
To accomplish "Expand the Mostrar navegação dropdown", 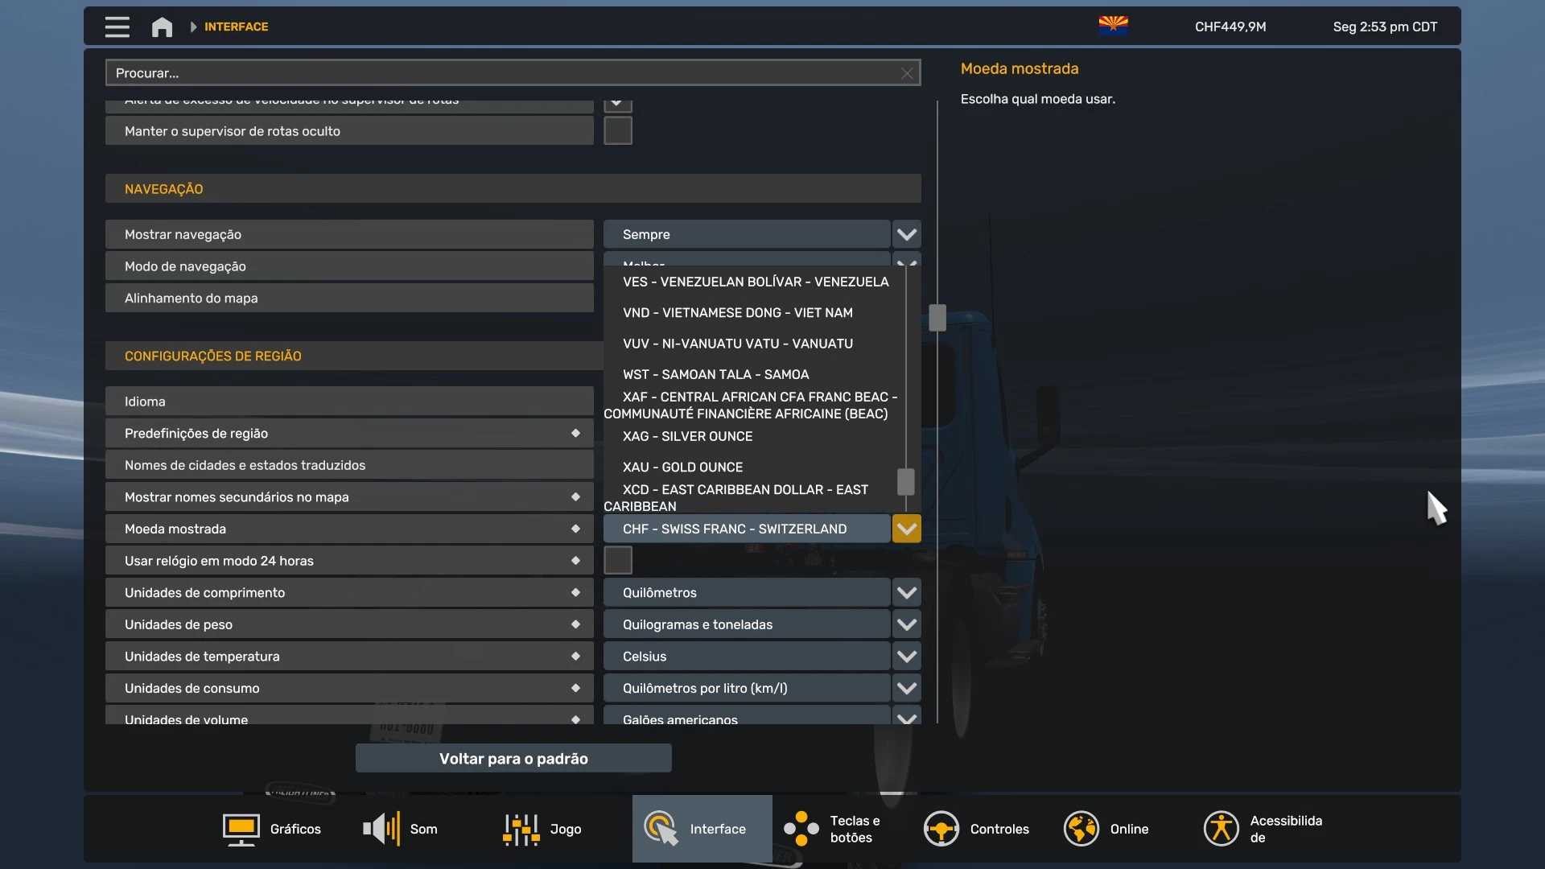I will pyautogui.click(x=906, y=234).
